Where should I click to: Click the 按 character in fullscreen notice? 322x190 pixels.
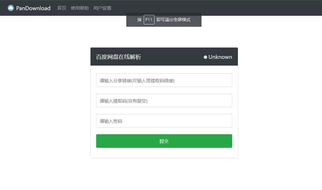coord(139,20)
